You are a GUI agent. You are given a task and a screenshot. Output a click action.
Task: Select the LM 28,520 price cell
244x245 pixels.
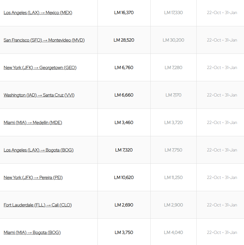click(124, 40)
